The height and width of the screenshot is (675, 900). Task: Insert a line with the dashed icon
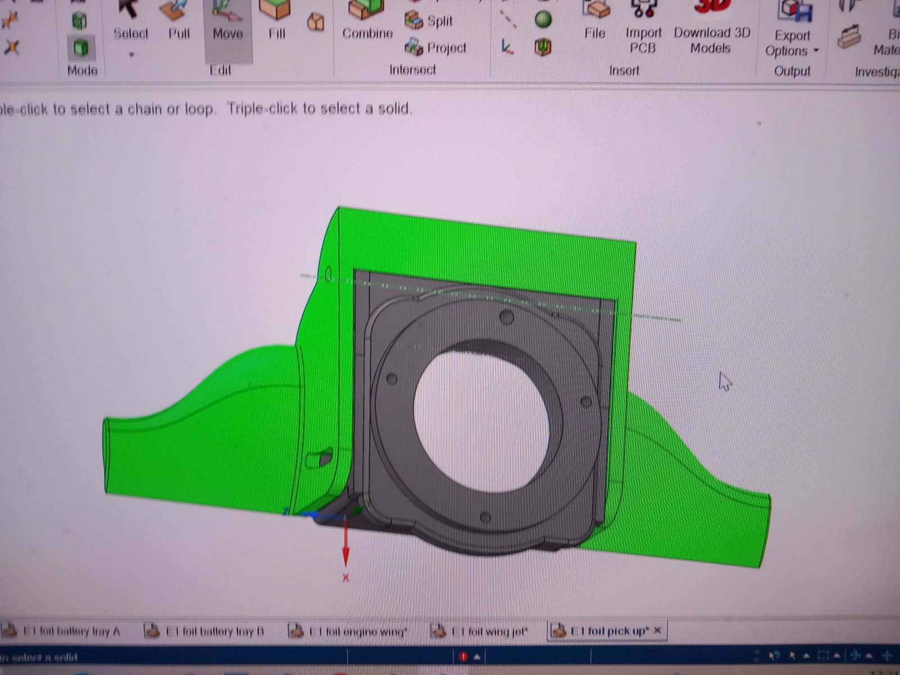(508, 19)
